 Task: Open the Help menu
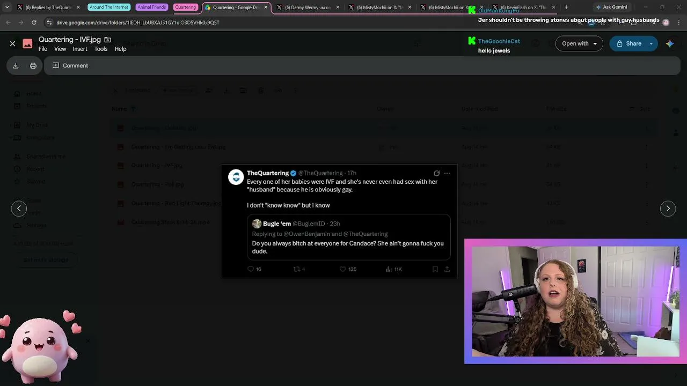pos(120,49)
